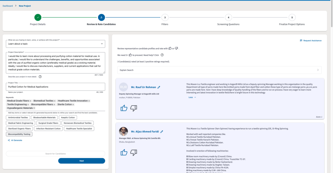Click Deputy Spinning Manager at Azgard9 text
Image resolution: width=333 pixels, height=173 pixels.
click(x=139, y=94)
